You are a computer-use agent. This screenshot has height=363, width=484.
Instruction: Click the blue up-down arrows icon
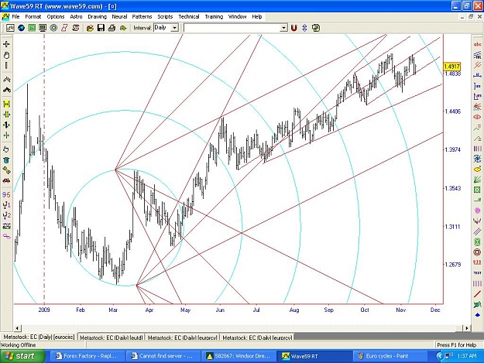304,28
